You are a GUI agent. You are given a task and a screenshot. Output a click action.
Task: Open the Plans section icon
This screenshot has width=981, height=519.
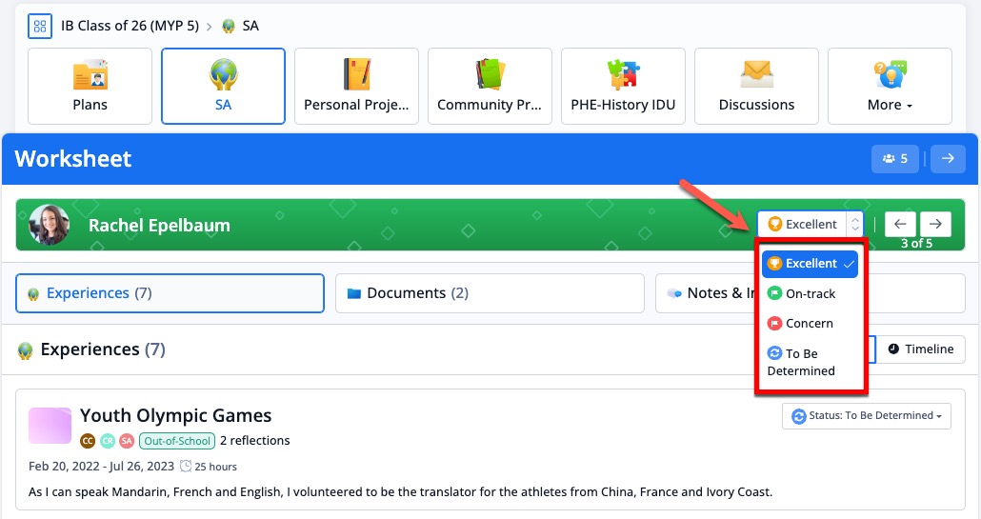pyautogui.click(x=90, y=75)
